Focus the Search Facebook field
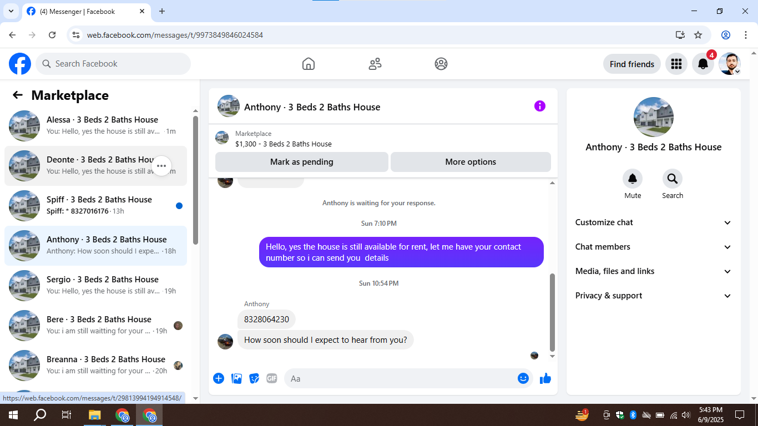The image size is (758, 426). [113, 64]
